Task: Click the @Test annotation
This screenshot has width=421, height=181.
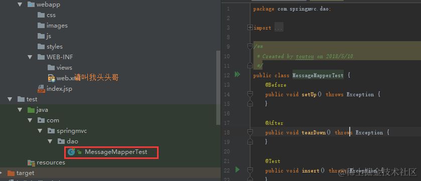Action: click(273, 161)
